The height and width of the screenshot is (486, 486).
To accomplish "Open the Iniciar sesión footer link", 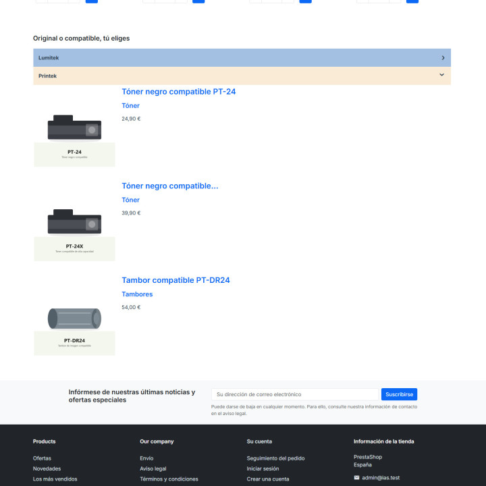I will coord(263,468).
